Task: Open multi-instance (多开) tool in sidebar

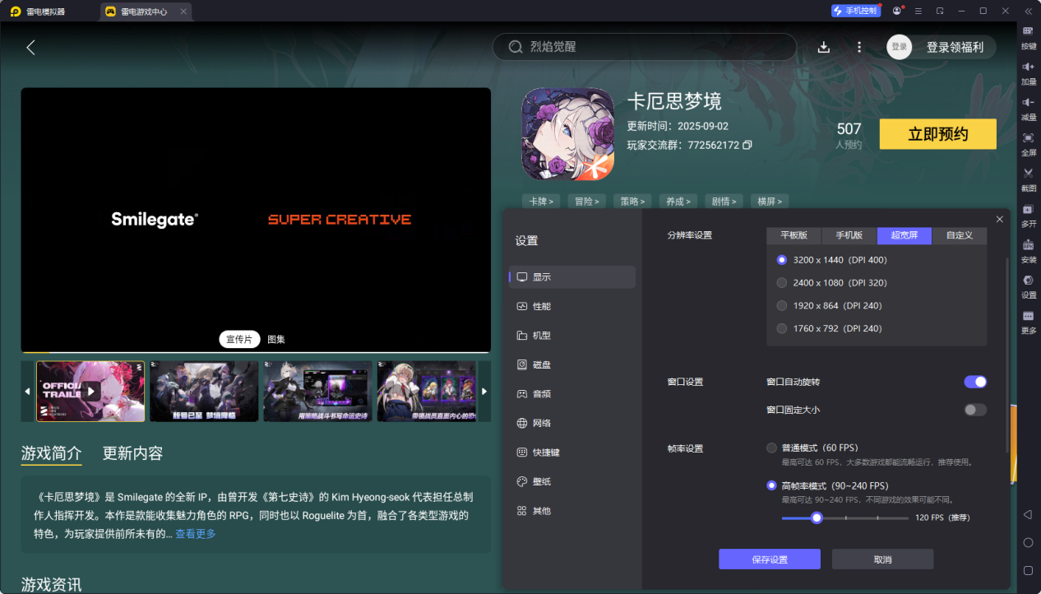Action: 1028,210
